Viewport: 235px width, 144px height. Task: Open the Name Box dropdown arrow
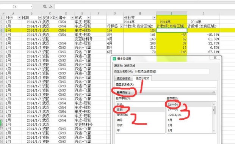(31, 6)
